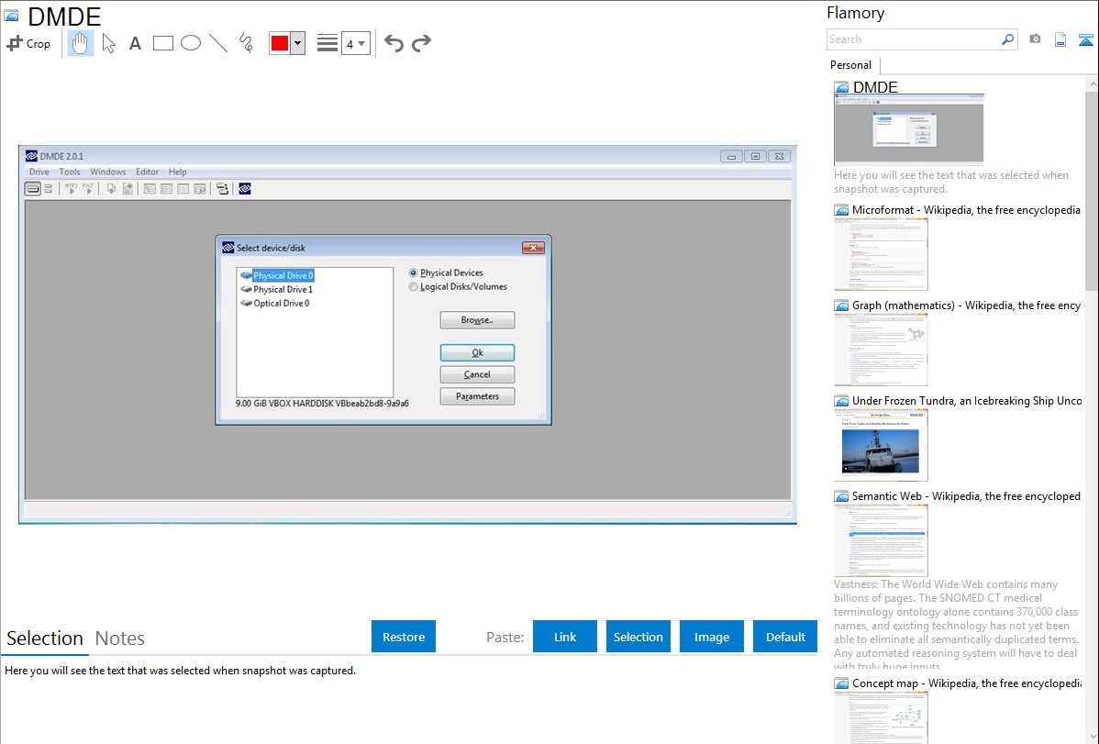This screenshot has height=744, width=1099.
Task: Open the line width 4 dropdown
Action: (356, 43)
